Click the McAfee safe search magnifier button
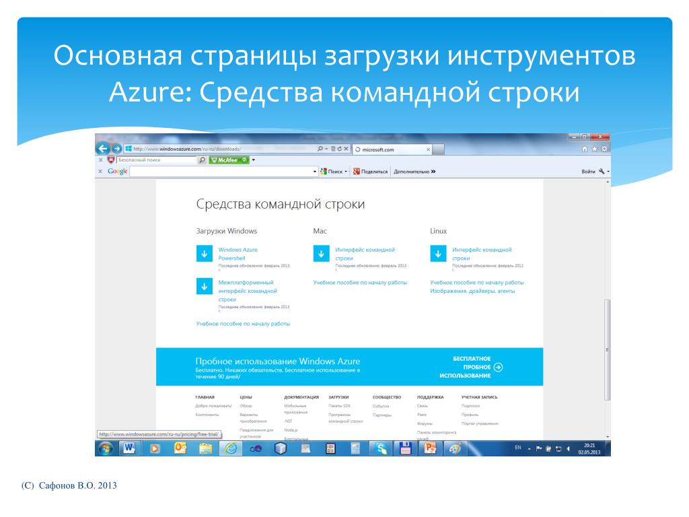The image size is (689, 517). 202,160
